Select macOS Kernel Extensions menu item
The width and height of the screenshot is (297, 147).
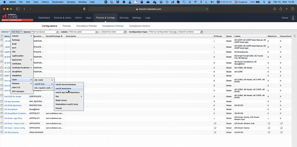click(x=69, y=85)
